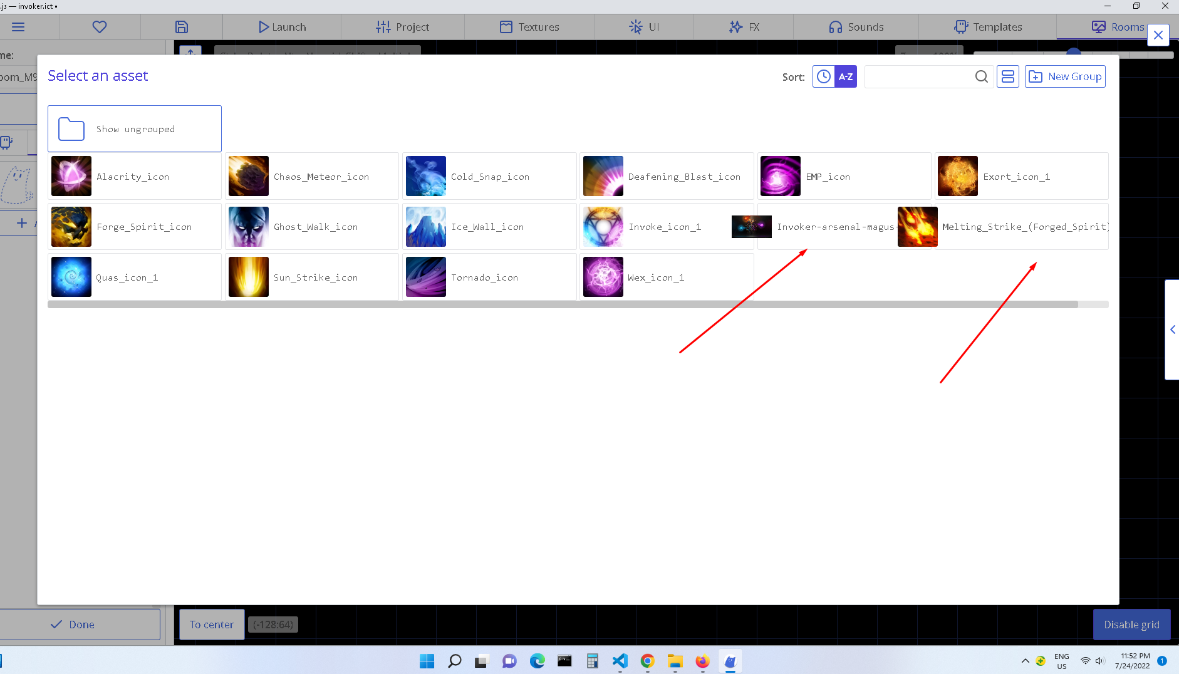Open the Rooms tab
The height and width of the screenshot is (674, 1179).
[x=1118, y=27]
